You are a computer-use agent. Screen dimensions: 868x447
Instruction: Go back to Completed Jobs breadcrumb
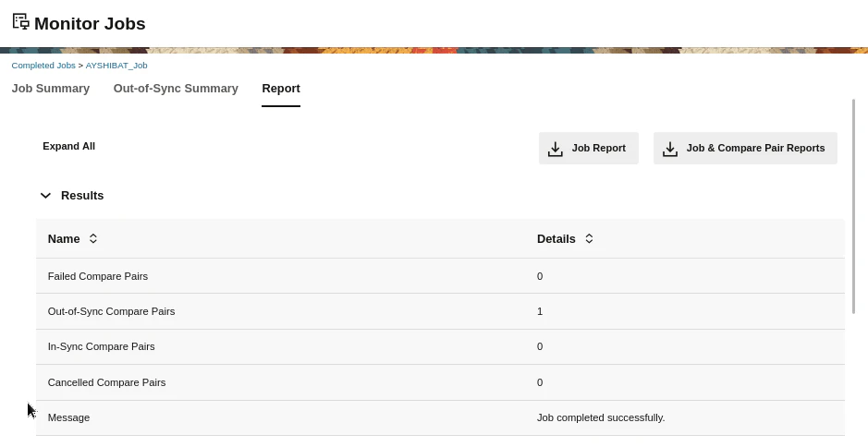click(x=43, y=66)
